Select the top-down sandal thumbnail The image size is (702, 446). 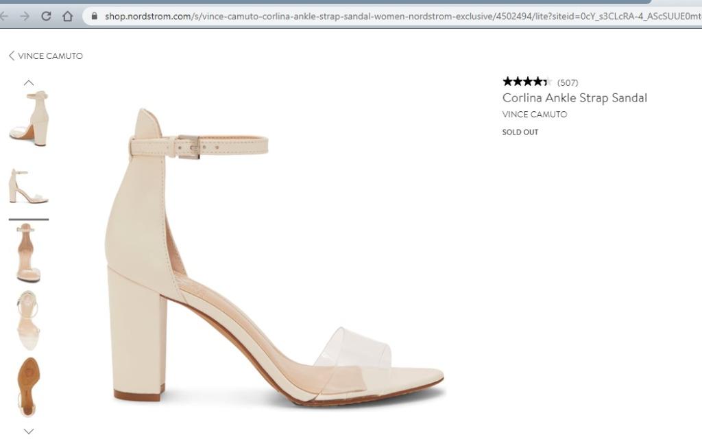click(29, 320)
